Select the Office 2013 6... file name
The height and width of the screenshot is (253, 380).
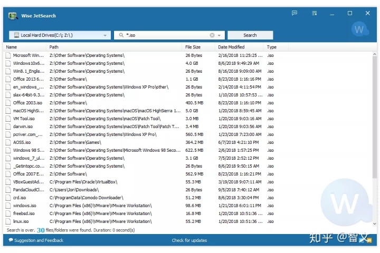pos(28,79)
